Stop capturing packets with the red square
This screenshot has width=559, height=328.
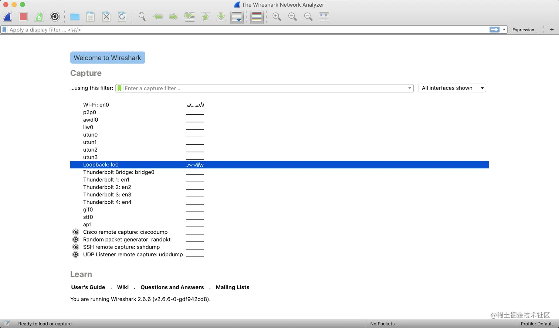coord(23,17)
